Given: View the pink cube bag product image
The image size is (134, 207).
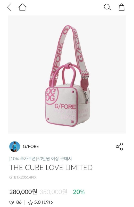Looking at the screenshot, I should [x=67, y=74].
